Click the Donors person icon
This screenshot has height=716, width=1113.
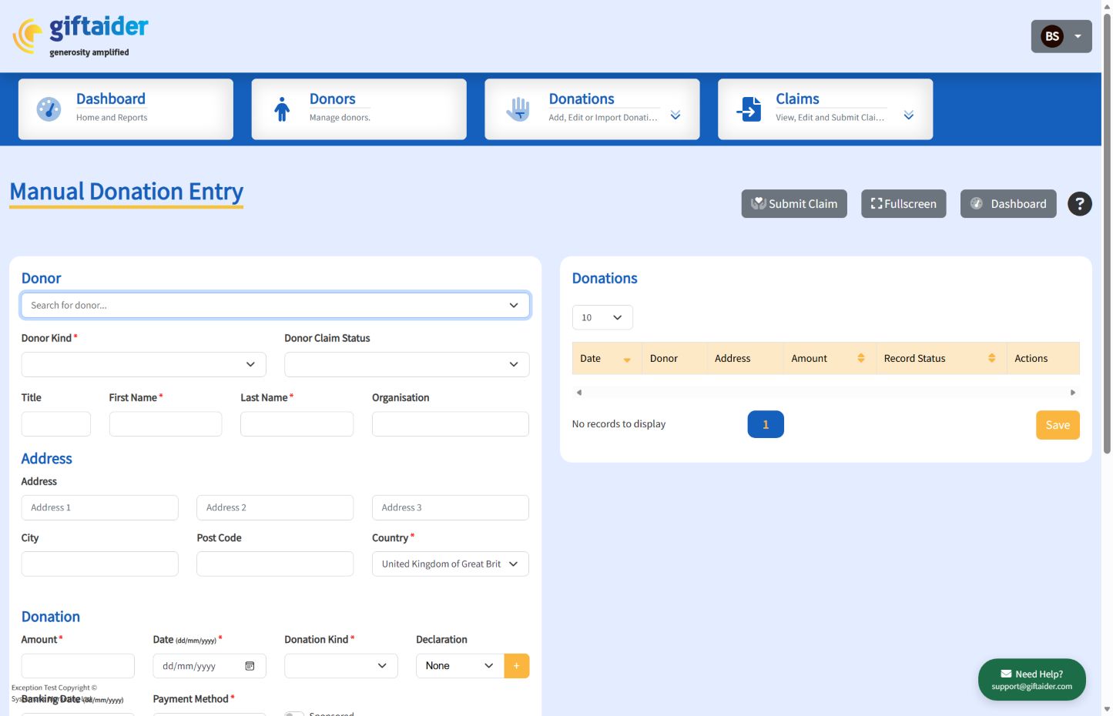pos(282,109)
